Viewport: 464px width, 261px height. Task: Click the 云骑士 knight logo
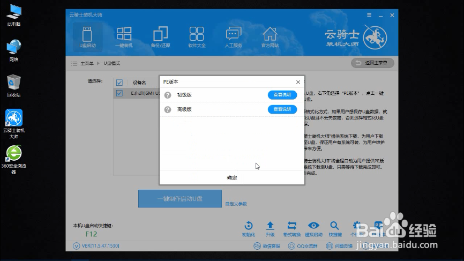click(375, 38)
